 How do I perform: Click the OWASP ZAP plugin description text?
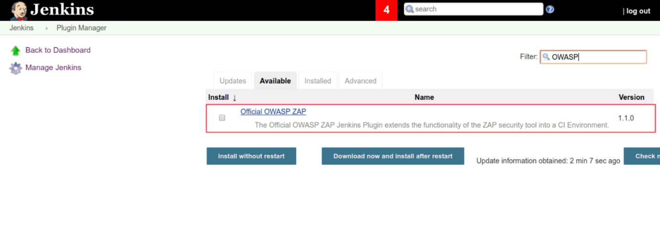pos(432,125)
